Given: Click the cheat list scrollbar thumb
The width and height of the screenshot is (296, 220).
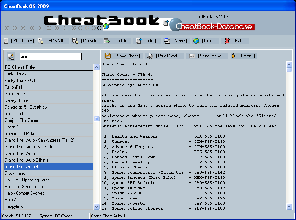Looking at the screenshot, I should tap(96, 119).
